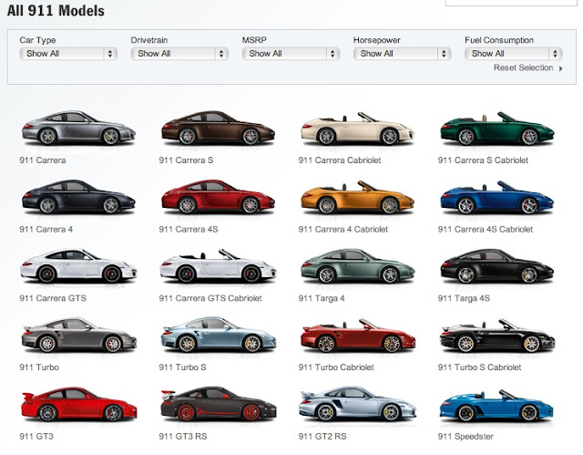Image resolution: width=583 pixels, height=455 pixels.
Task: Click the 911 GT2 RS text label
Action: pos(322,437)
